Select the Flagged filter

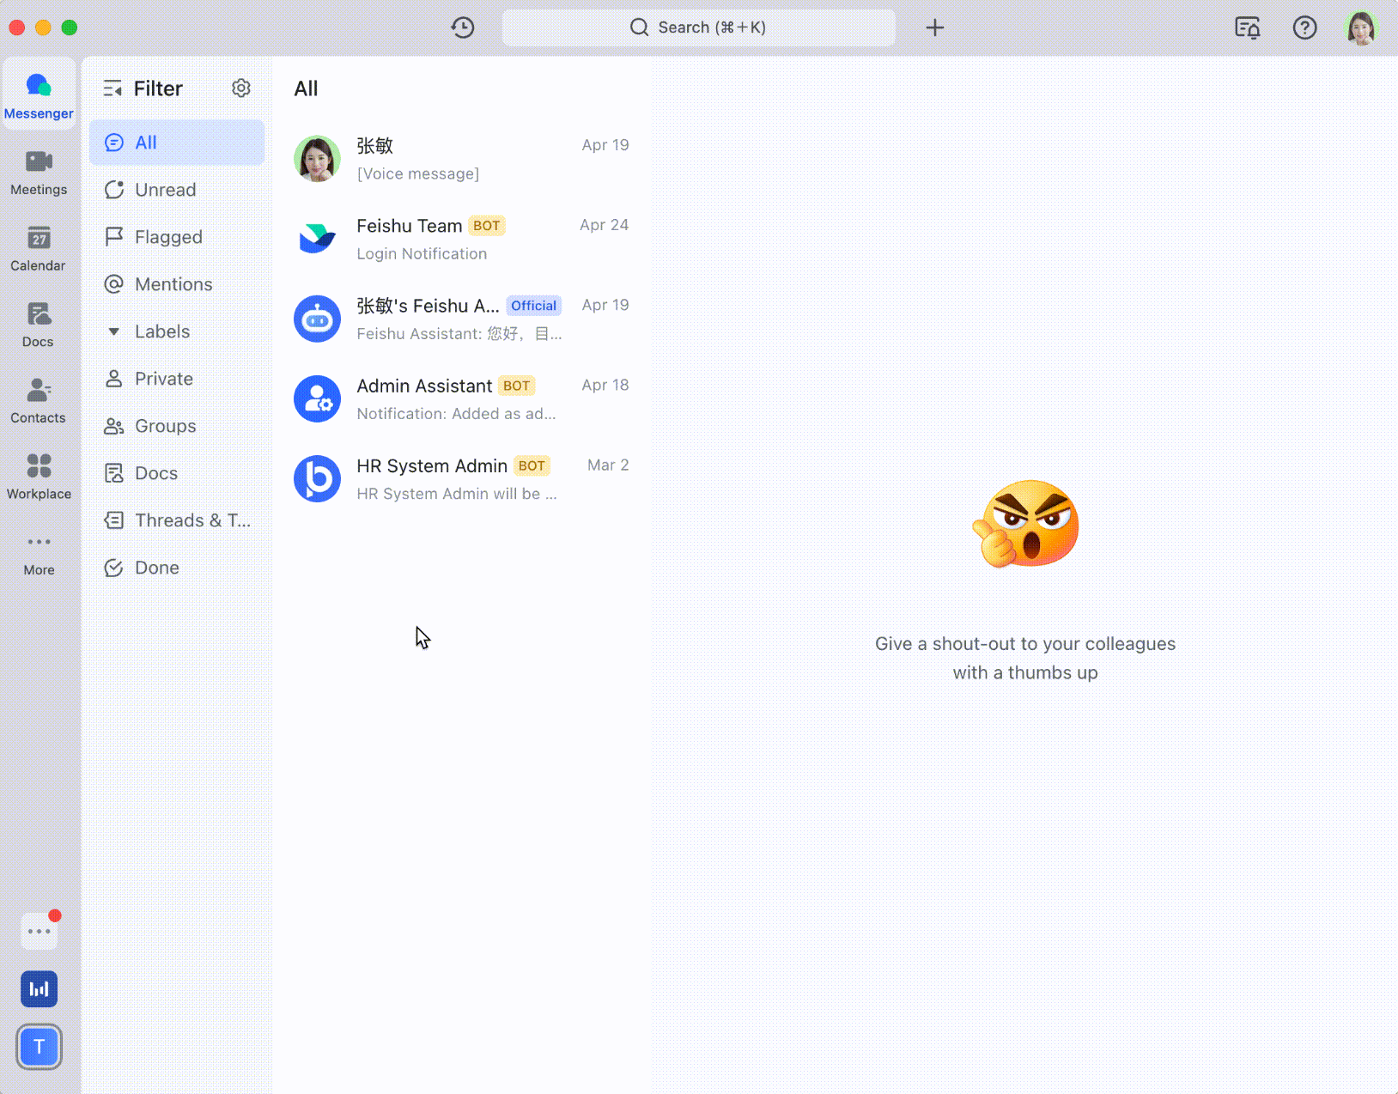pyautogui.click(x=168, y=237)
